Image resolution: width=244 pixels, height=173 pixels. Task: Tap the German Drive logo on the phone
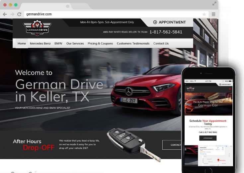coord(191,89)
